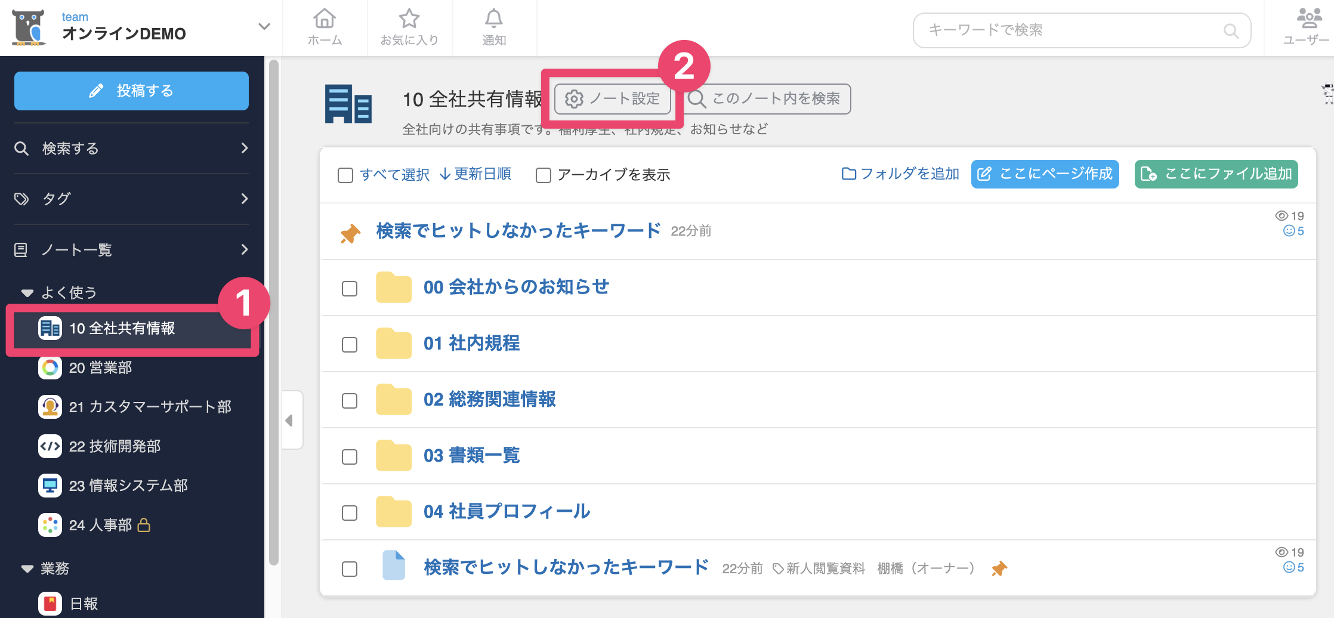Expand the 検索する sidebar menu
This screenshot has height=618, width=1334.
[131, 149]
